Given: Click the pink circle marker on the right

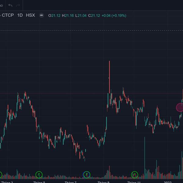Looking at the screenshot, I should pyautogui.click(x=180, y=107).
